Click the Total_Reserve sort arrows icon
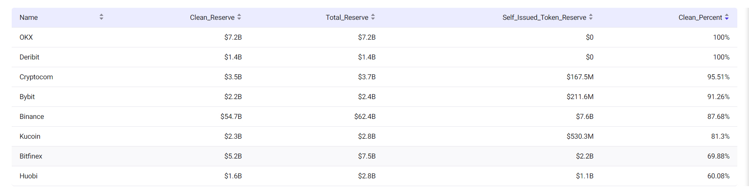 coord(373,17)
